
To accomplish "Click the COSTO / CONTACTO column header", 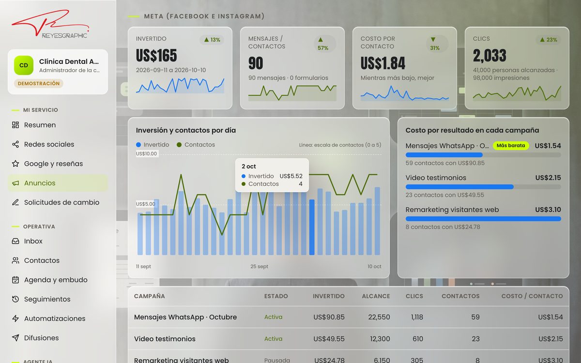I will 532,296.
